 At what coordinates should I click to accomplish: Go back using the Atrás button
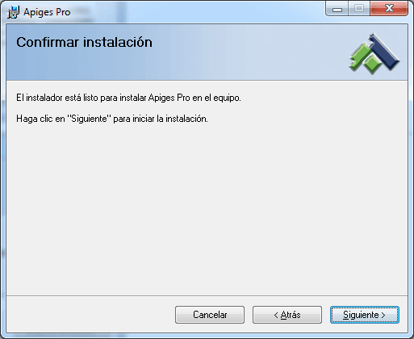(x=287, y=315)
